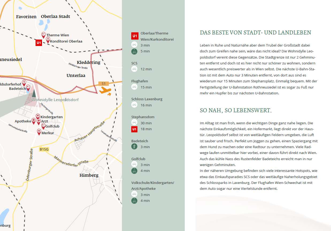Click the bike icon next to 5 min
Viewport: 331px width, 231px height.
134,51
